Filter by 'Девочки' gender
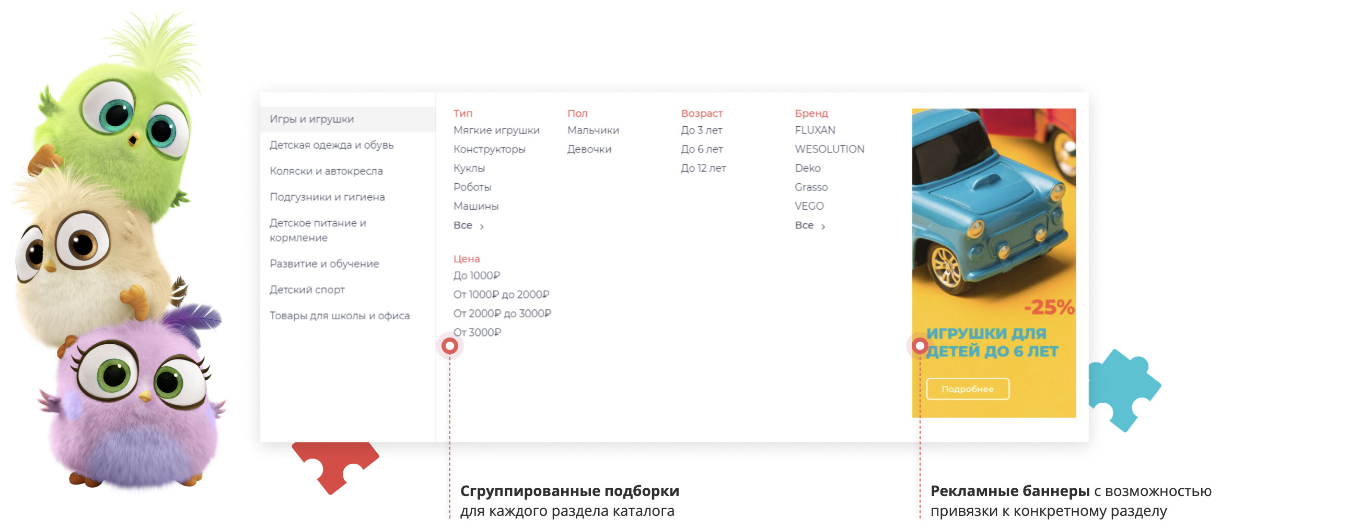The width and height of the screenshot is (1348, 530). [x=589, y=149]
